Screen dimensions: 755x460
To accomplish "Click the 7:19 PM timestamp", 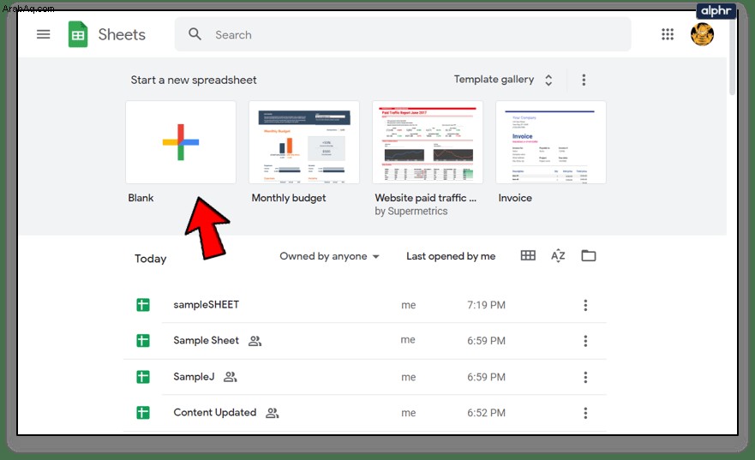I will 486,305.
